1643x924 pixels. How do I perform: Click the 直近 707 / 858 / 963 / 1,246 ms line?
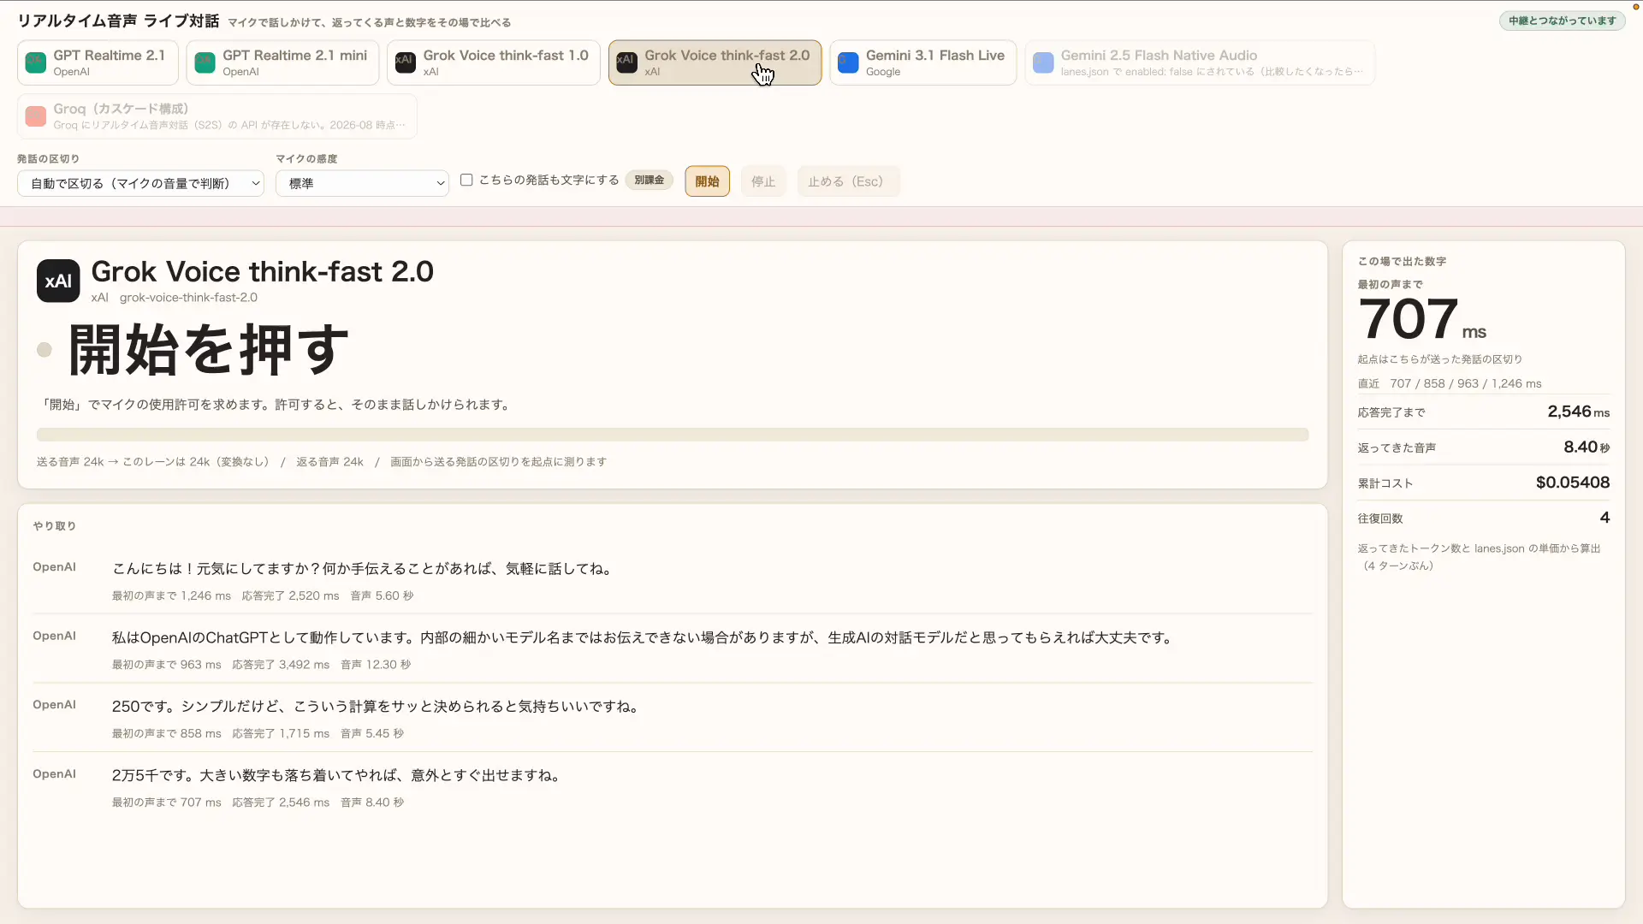(1450, 383)
